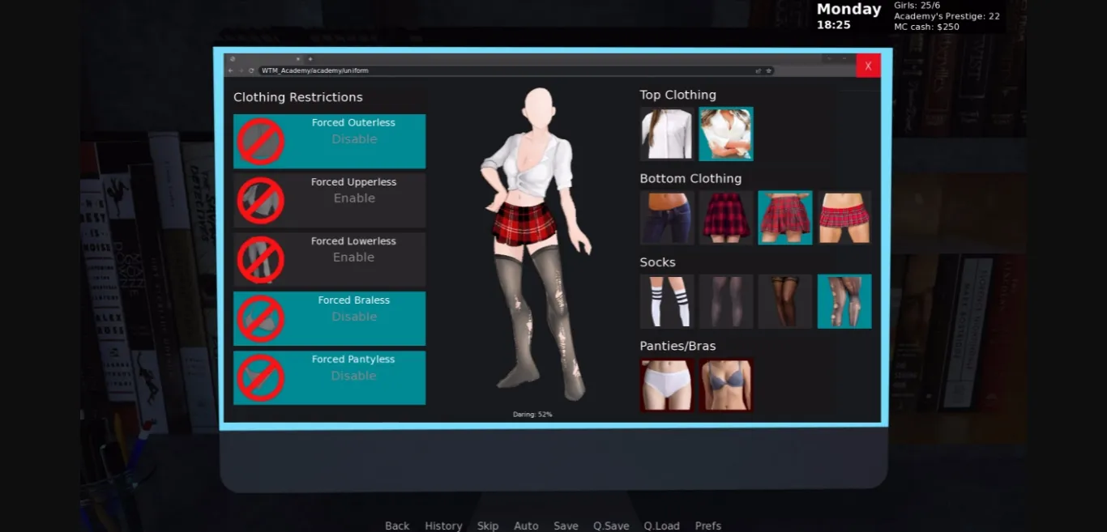Click the browser refresh icon

click(x=250, y=70)
